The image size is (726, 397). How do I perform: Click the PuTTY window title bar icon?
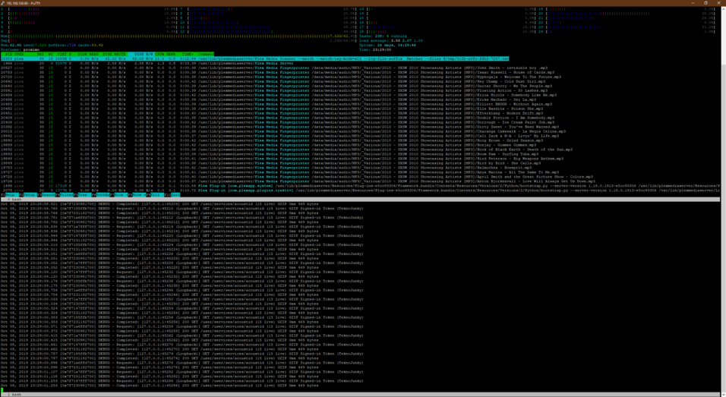pos(3,3)
